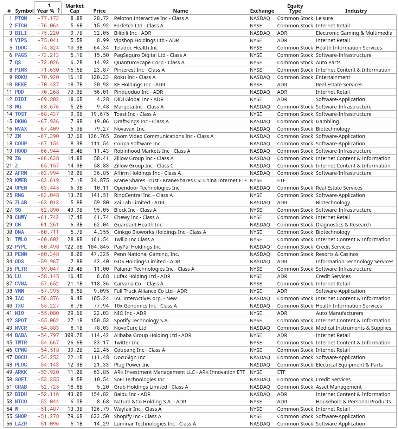Open the BILI ticker link
This screenshot has width=398, height=429.
(21, 33)
